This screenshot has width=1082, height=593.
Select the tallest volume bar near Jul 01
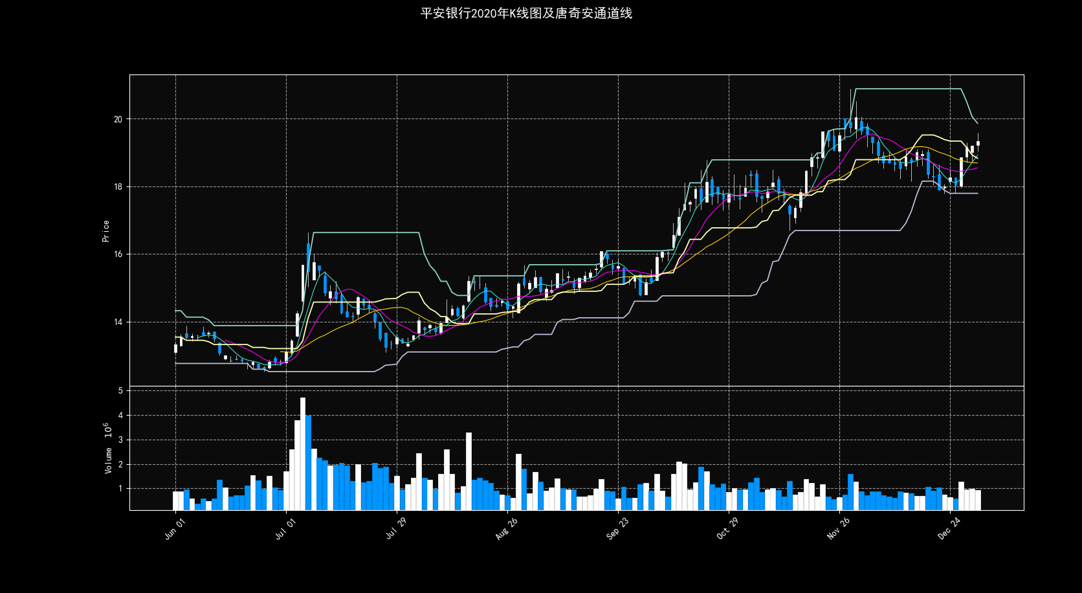[x=303, y=453]
